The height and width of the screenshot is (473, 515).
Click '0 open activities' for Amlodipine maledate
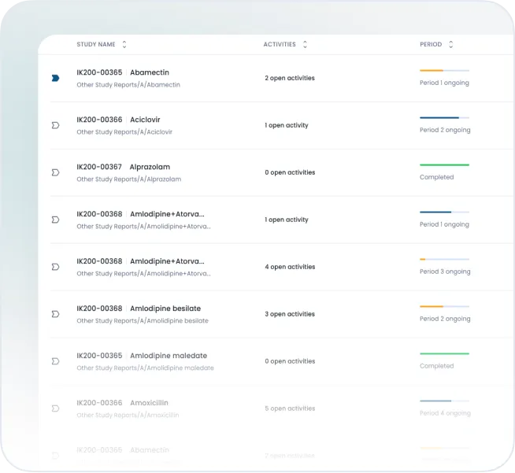(290, 361)
